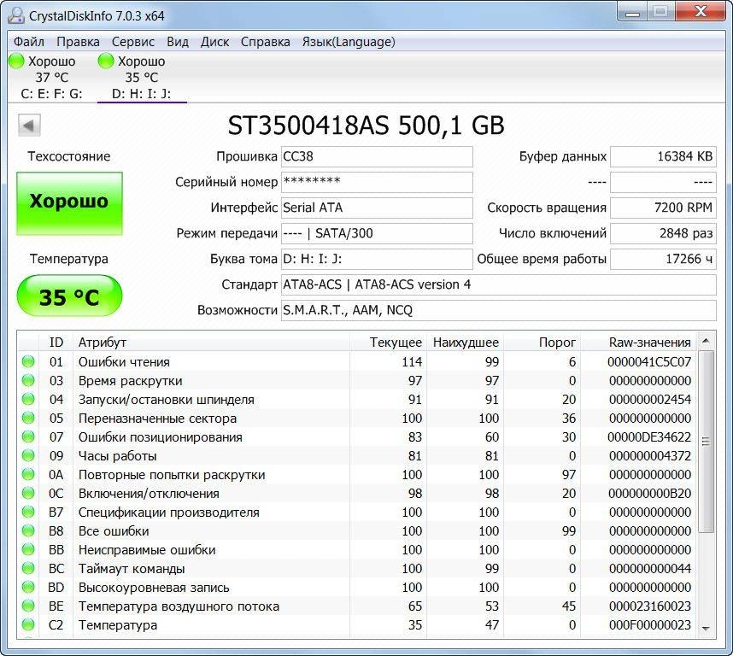Screen dimensions: 733x656
Task: Click the status circle for Запуски/остановки шпинделя
Action: tap(28, 399)
